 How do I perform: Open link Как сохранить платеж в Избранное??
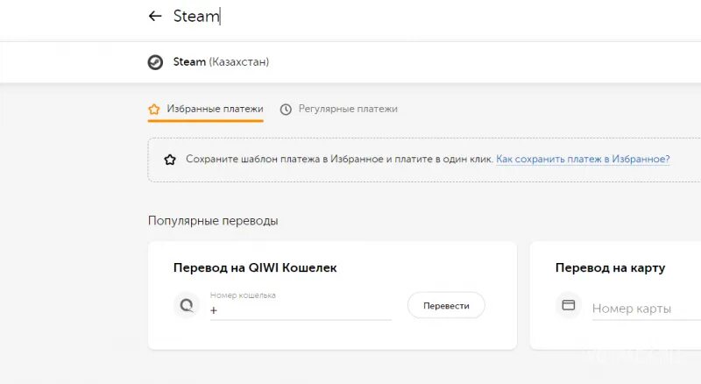[x=583, y=160]
